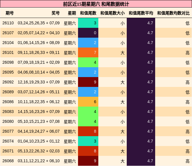Select issue number 26083
Screen dimensions: 192x166
[x=8, y=112]
